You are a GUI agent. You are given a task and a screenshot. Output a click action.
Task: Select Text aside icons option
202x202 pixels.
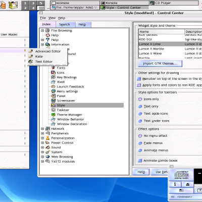pyautogui.click(x=140, y=114)
